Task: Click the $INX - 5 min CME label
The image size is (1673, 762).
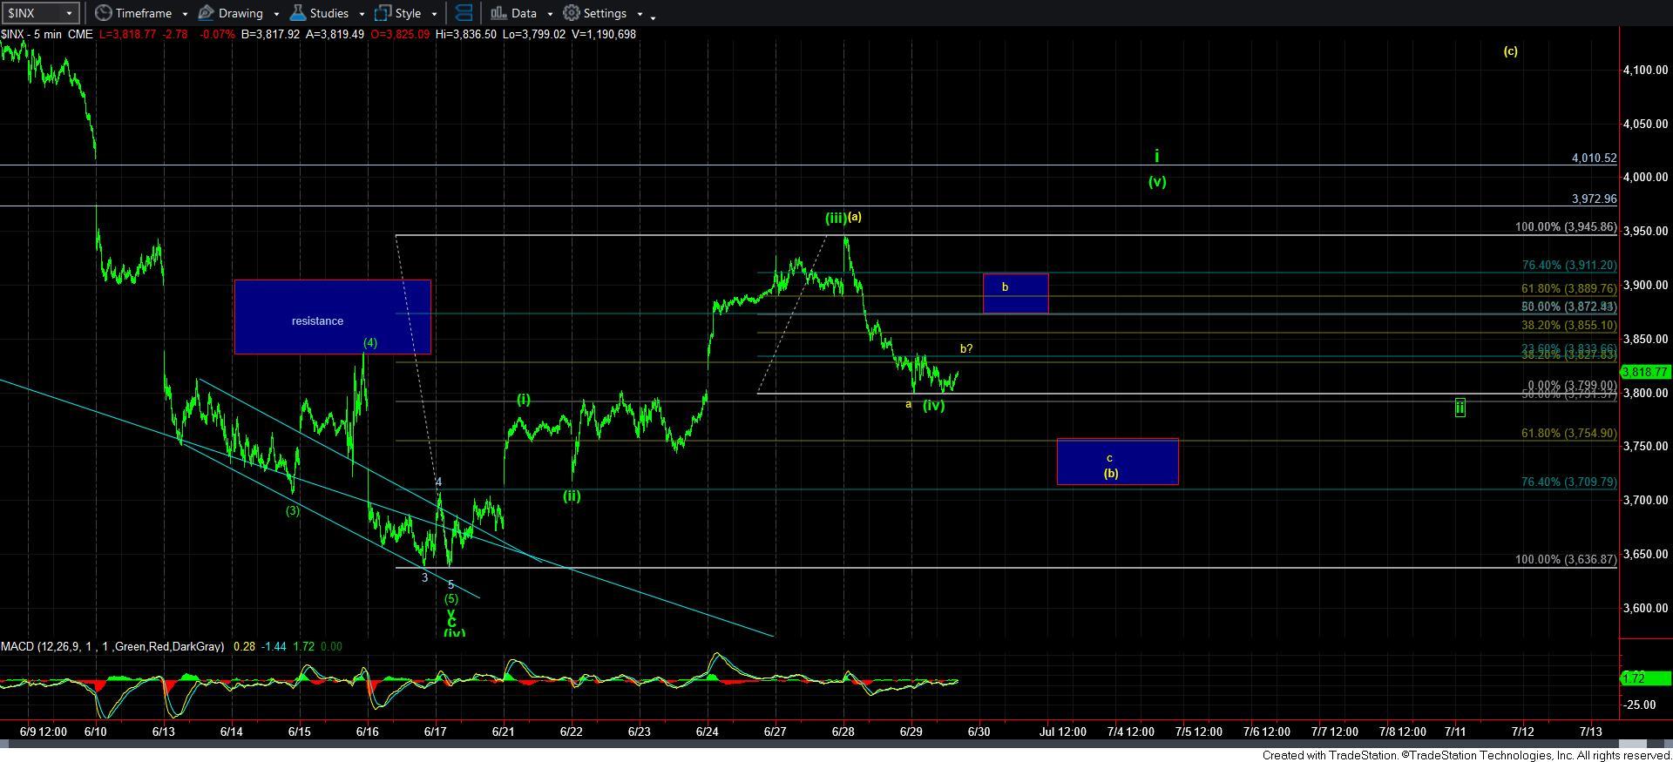Action: [47, 34]
